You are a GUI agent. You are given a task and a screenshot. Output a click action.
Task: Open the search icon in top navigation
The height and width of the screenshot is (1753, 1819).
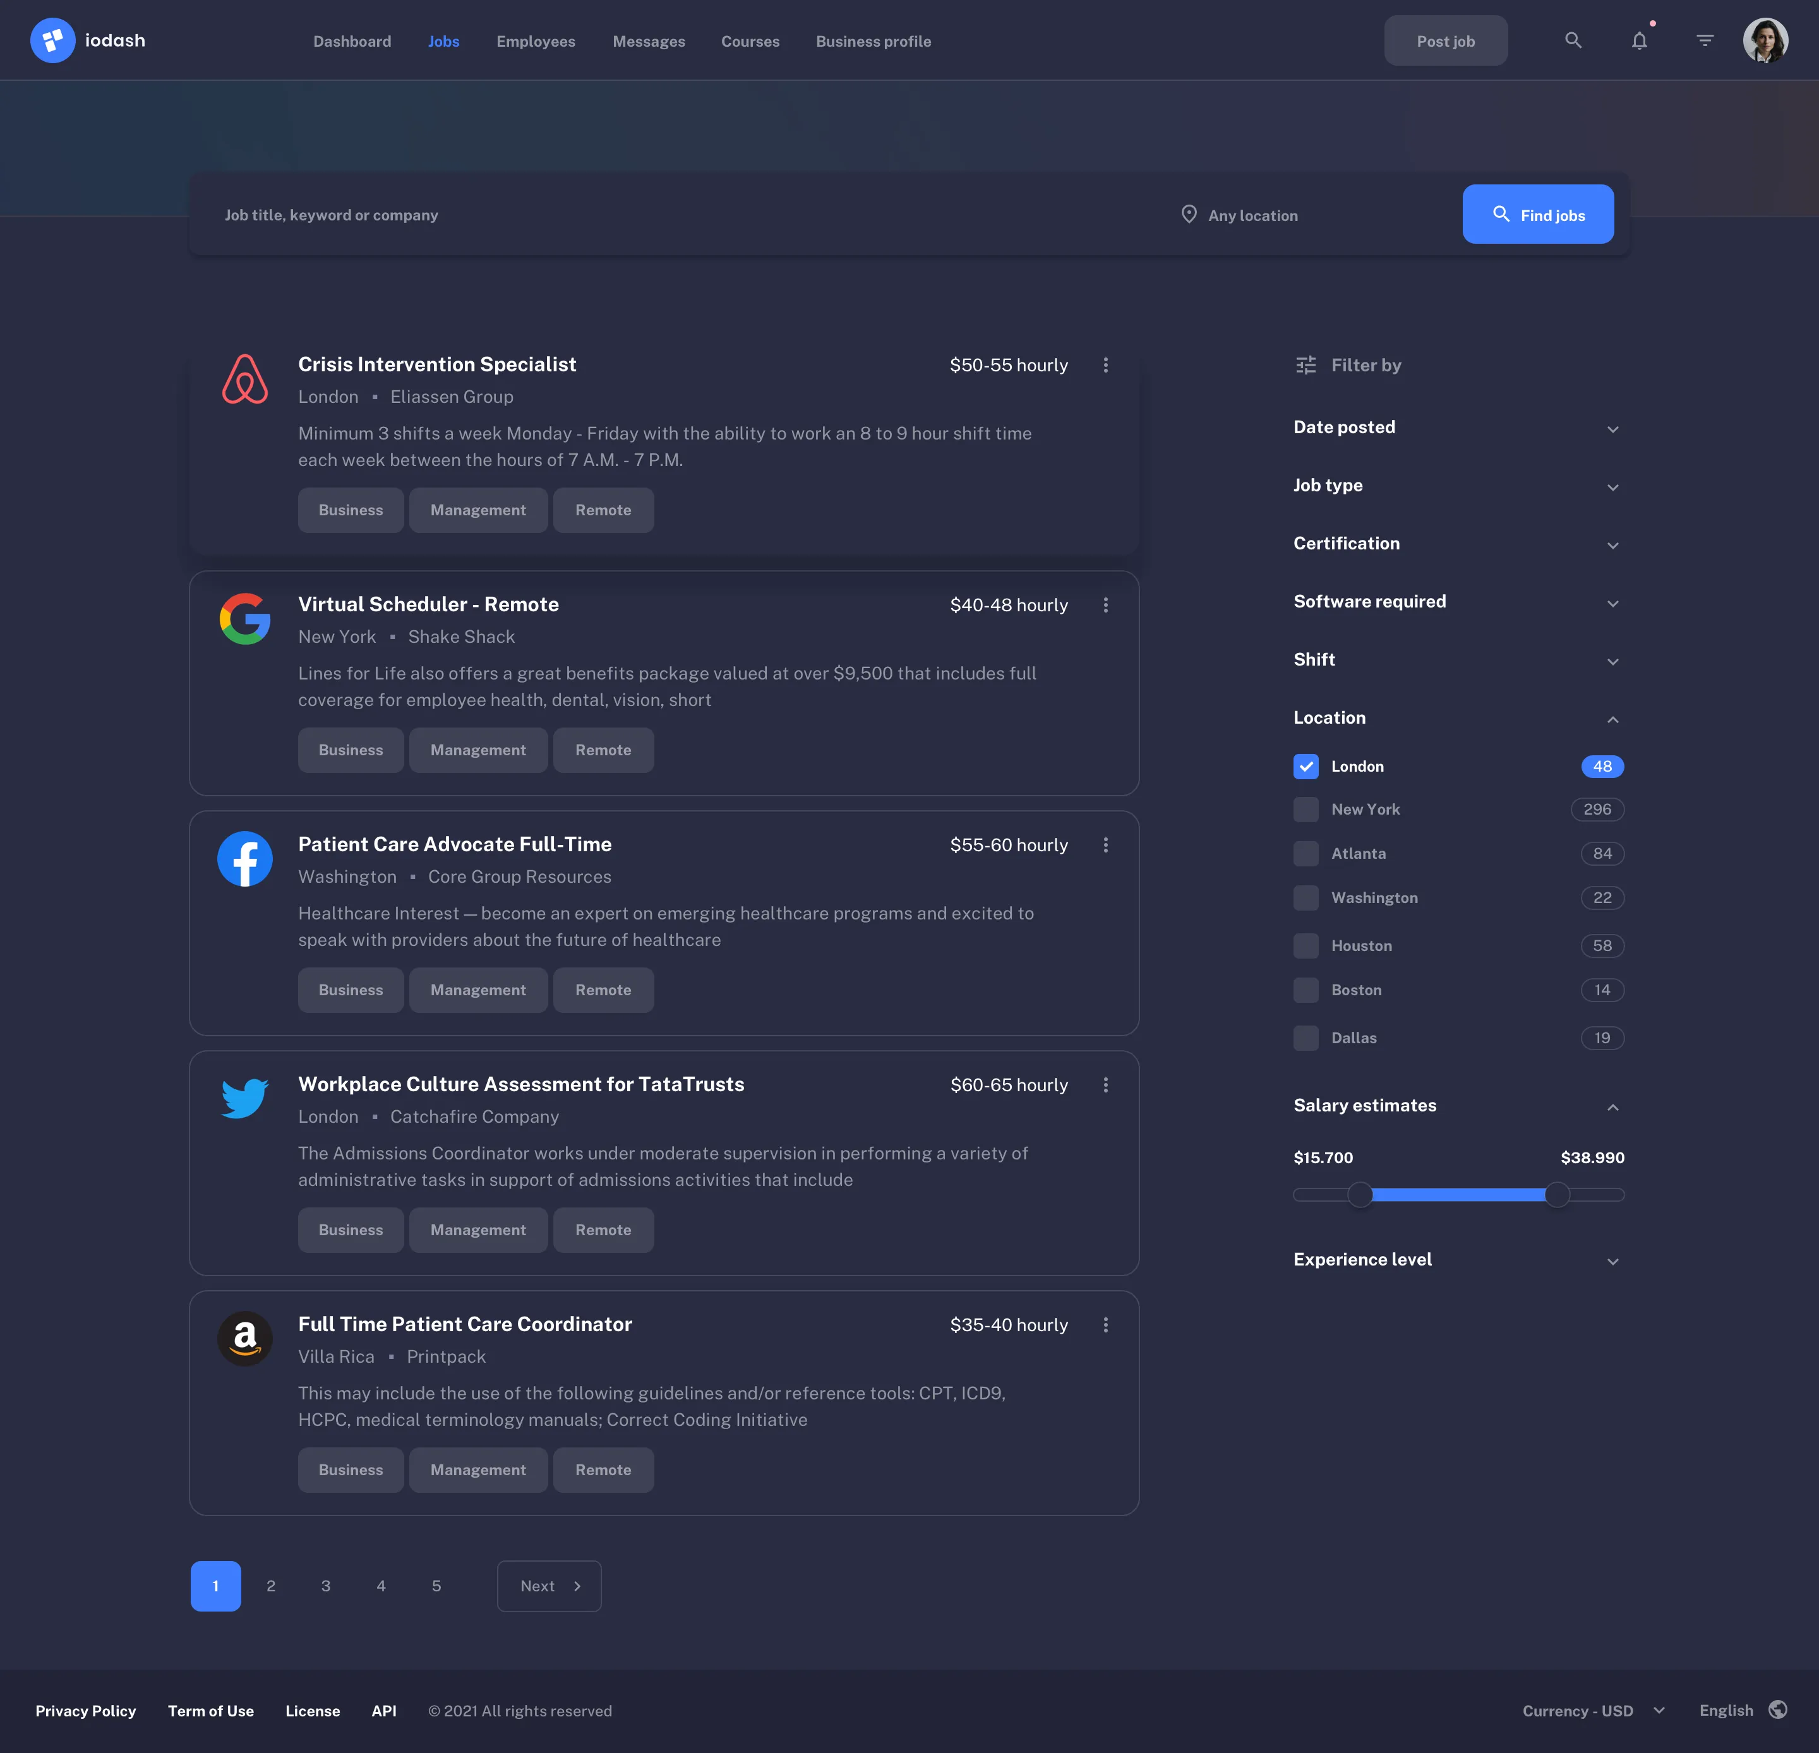click(1573, 40)
